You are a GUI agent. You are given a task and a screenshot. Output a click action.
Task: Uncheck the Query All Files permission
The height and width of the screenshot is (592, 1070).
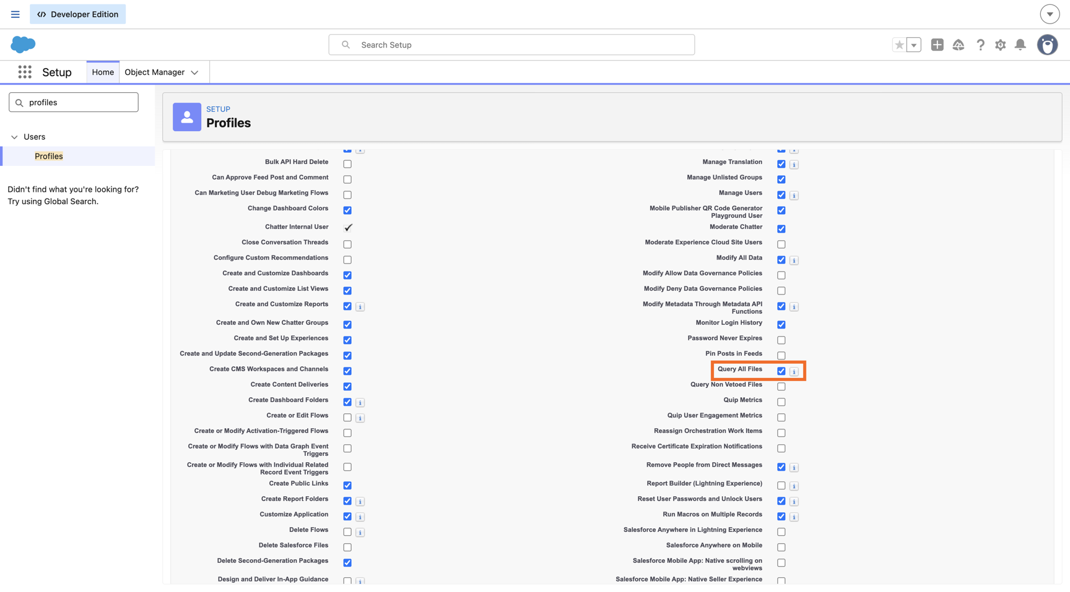pos(781,371)
